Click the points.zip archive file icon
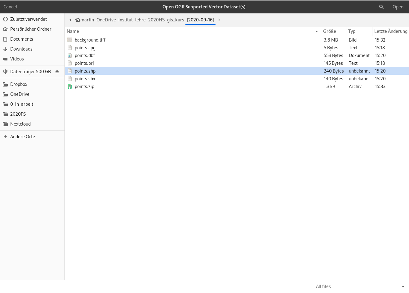This screenshot has height=293, width=409. click(x=70, y=87)
